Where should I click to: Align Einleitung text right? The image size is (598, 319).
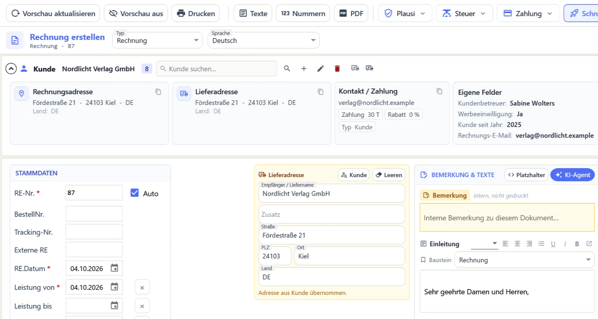click(x=529, y=244)
